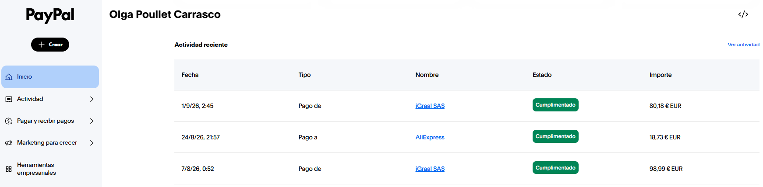
Task: Click the amount 18,73 € EUR
Action: click(x=665, y=137)
